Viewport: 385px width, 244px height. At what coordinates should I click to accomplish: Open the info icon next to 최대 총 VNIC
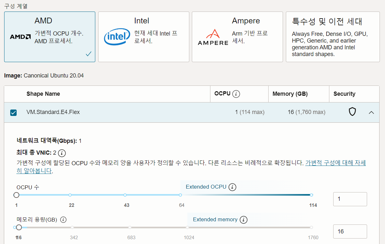[62, 153]
